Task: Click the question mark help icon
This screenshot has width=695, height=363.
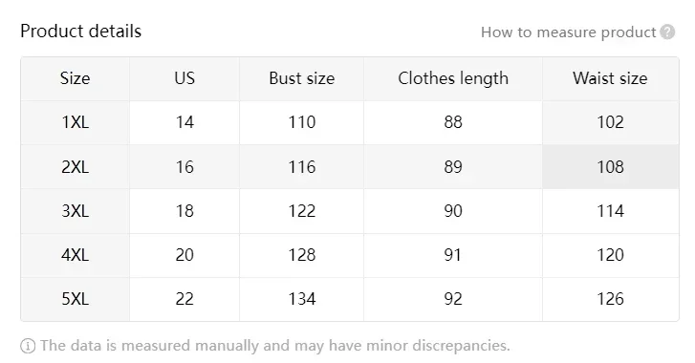Action: [667, 32]
